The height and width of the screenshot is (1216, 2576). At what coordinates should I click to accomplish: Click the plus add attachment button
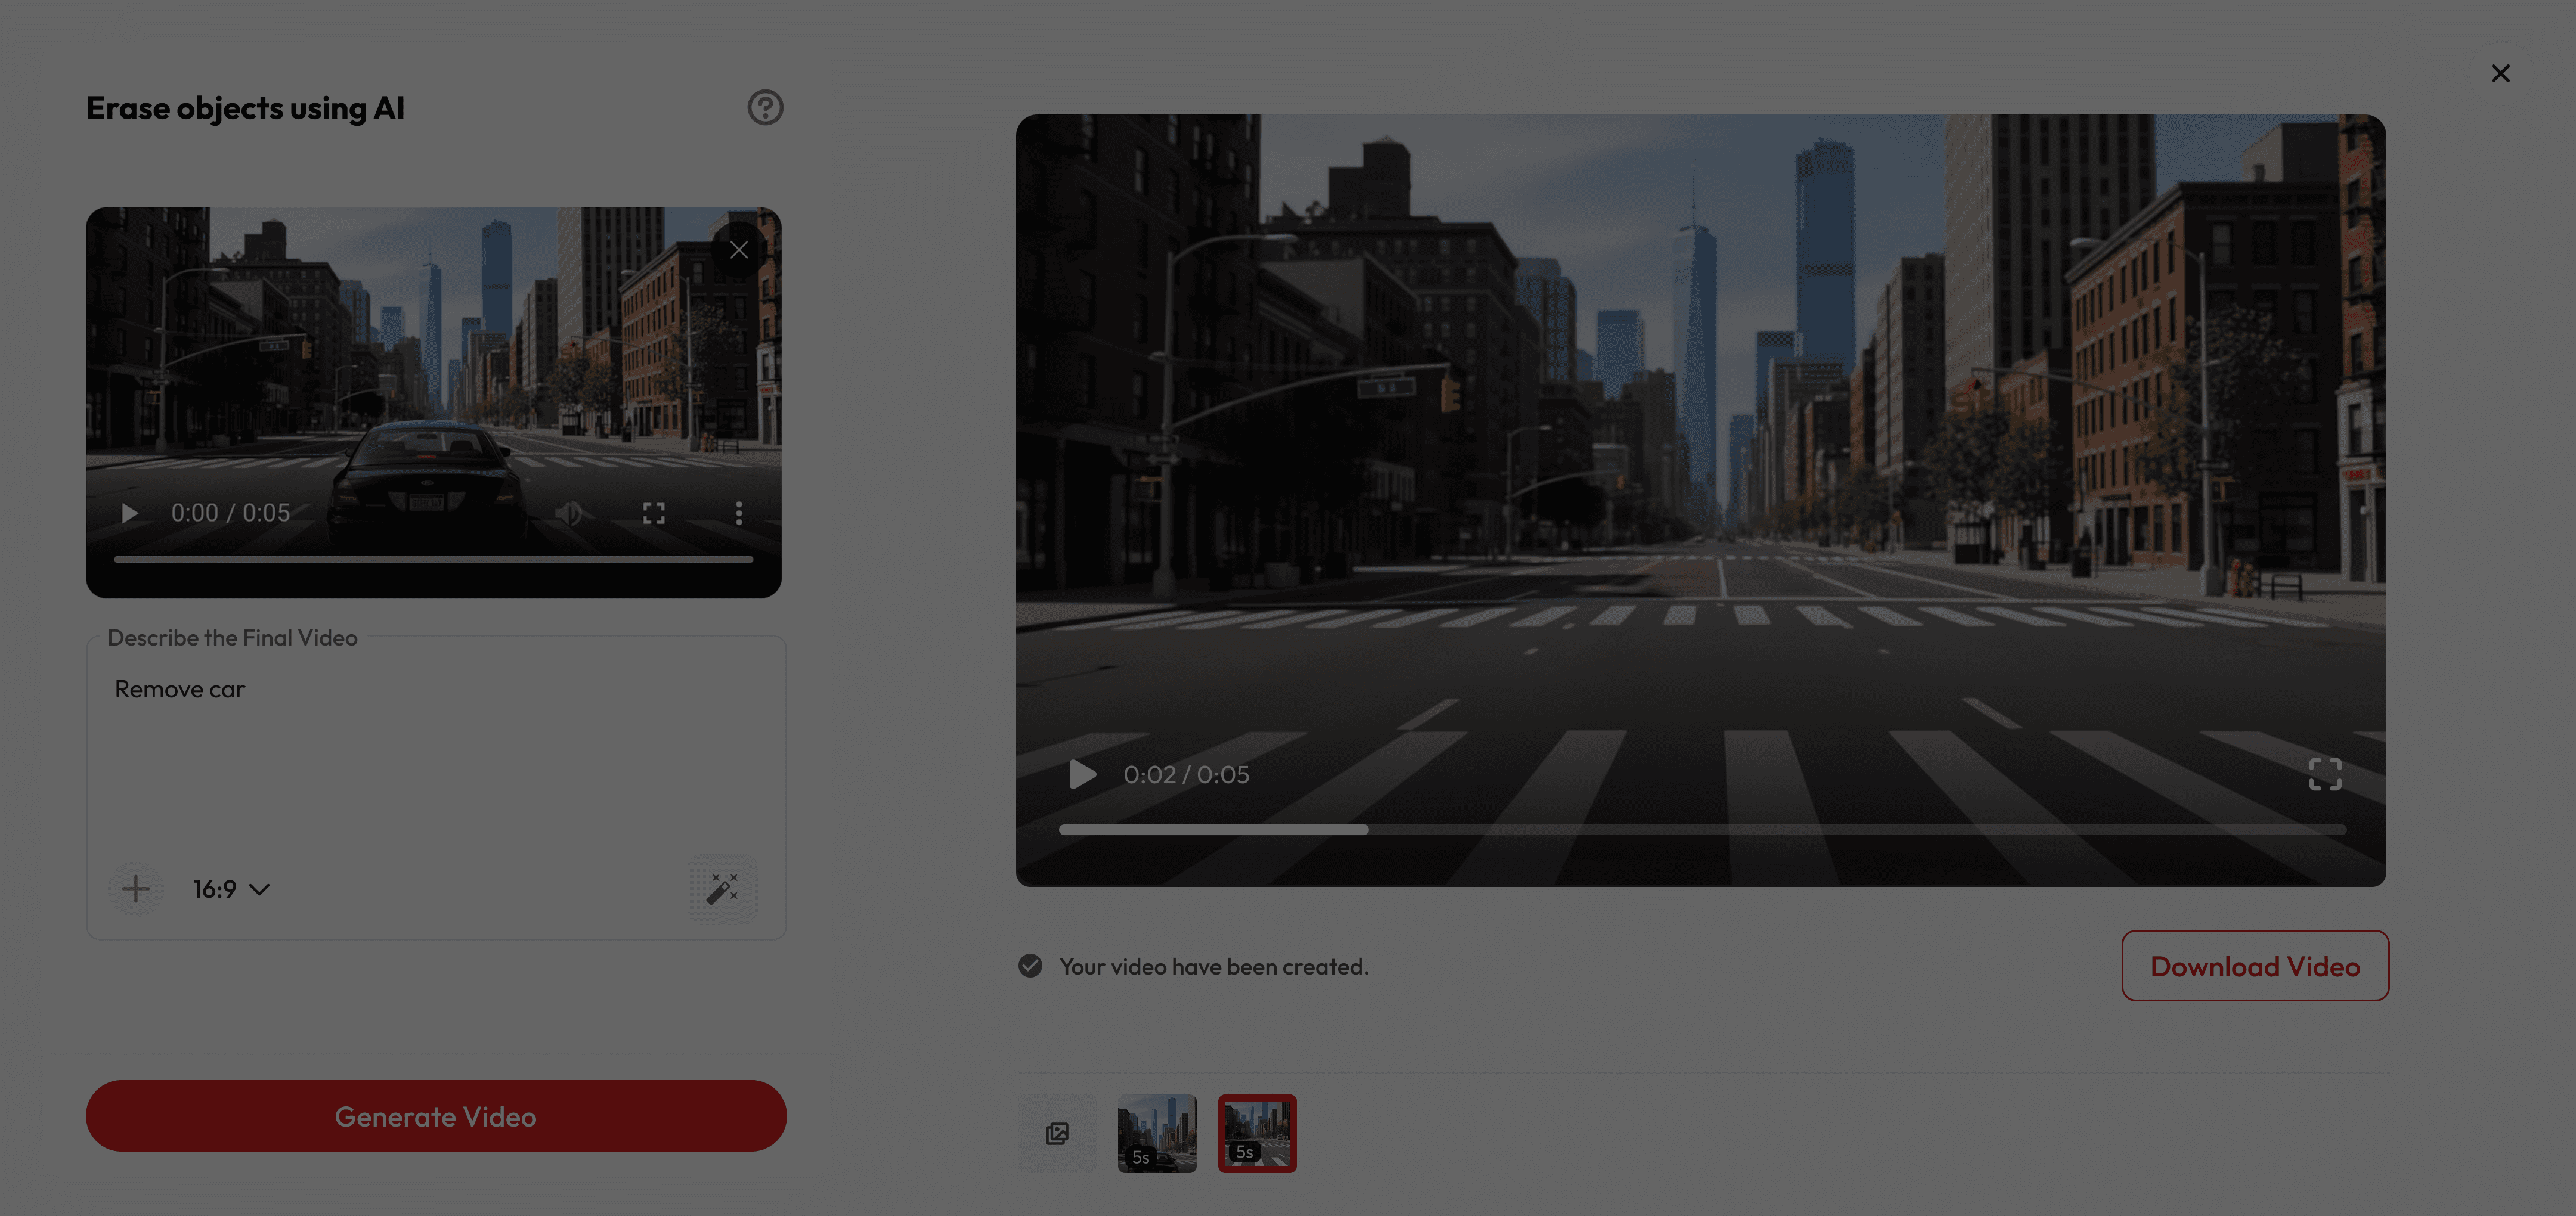(x=135, y=889)
